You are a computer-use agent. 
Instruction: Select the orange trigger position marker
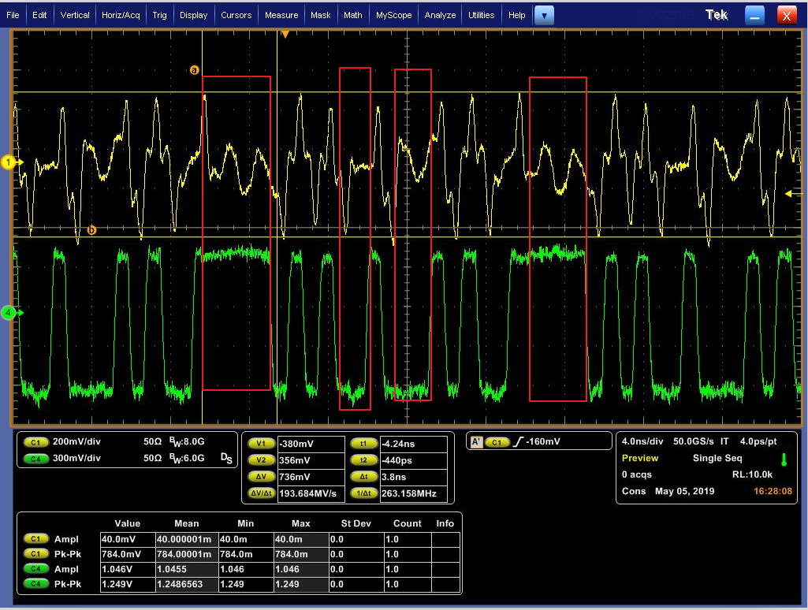(286, 34)
